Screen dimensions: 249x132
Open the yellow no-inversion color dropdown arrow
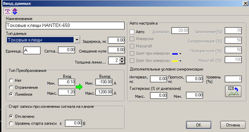click(180, 61)
